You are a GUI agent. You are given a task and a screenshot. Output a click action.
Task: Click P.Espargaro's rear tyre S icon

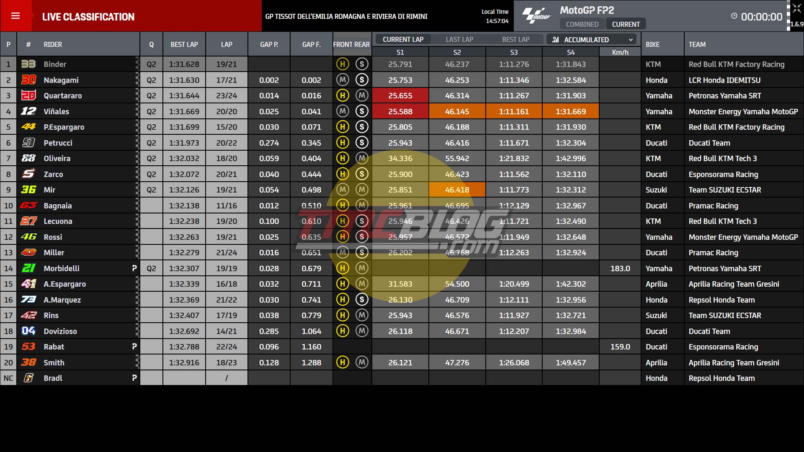pos(362,127)
